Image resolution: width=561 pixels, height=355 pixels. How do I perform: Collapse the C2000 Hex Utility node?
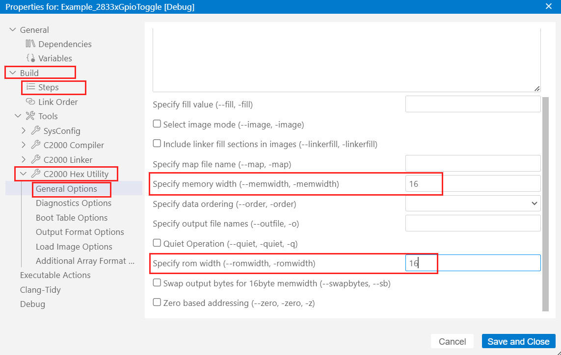(x=23, y=174)
